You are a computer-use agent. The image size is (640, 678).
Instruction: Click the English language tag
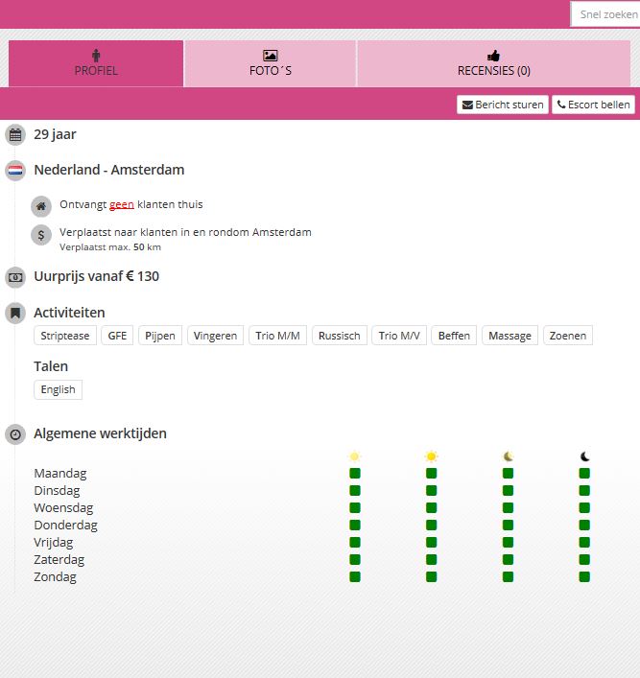coord(58,390)
